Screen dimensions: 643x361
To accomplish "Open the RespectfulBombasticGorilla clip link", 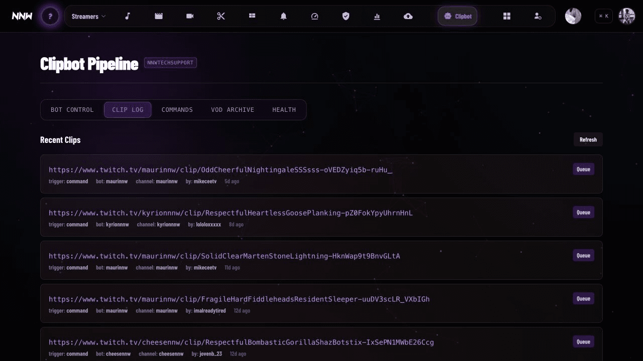I will [241, 342].
